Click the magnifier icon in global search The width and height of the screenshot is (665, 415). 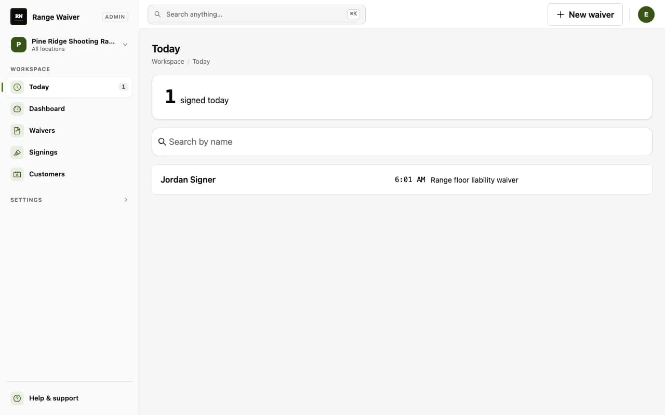pos(157,15)
